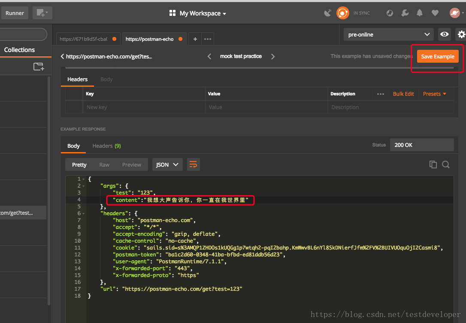Click the heart icon in header

(435, 13)
